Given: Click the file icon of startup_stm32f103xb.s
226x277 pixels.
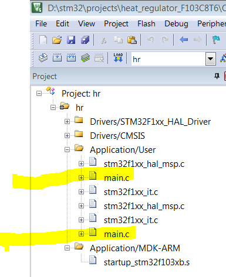Looking at the screenshot, I should (93, 260).
